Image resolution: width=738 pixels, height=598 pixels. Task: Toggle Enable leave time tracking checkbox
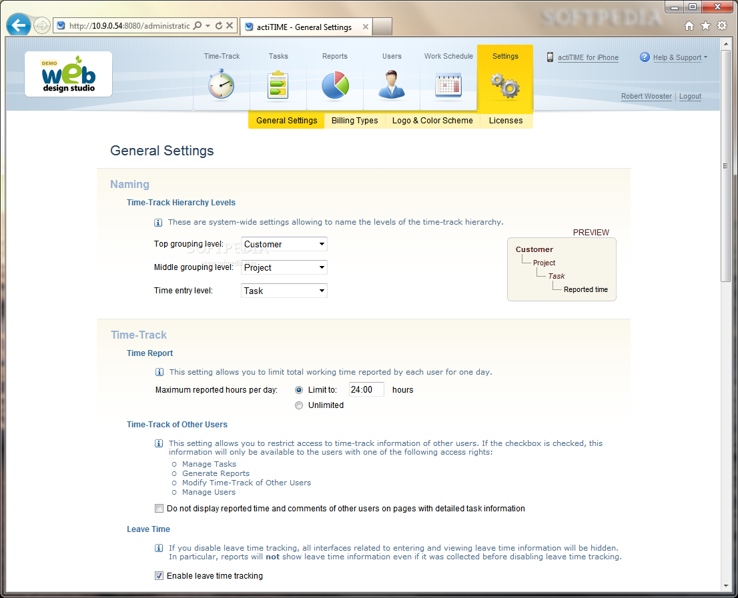[159, 576]
